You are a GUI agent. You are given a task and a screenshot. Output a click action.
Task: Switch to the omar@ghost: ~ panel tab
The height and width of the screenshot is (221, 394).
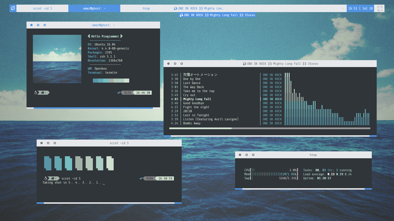[x=94, y=8]
